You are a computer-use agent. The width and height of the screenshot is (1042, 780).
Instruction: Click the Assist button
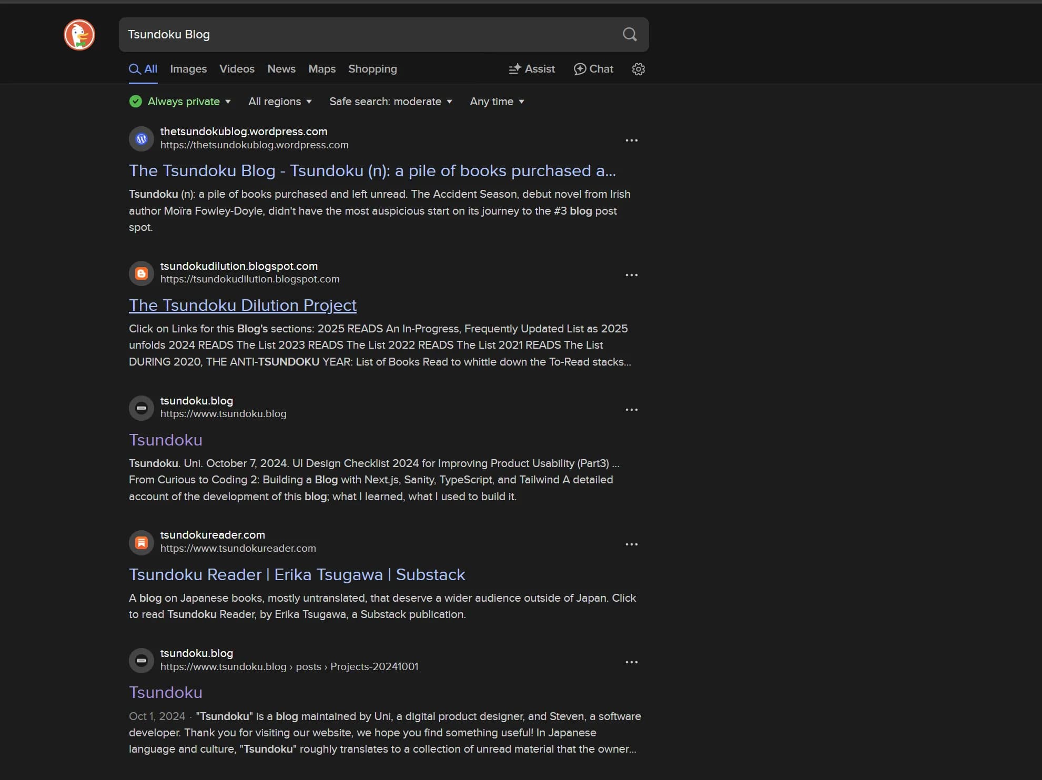tap(532, 69)
